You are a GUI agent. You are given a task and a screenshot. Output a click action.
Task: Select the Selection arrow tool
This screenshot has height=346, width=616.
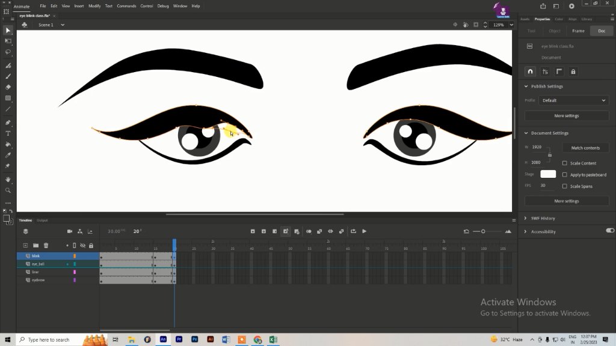pos(8,30)
